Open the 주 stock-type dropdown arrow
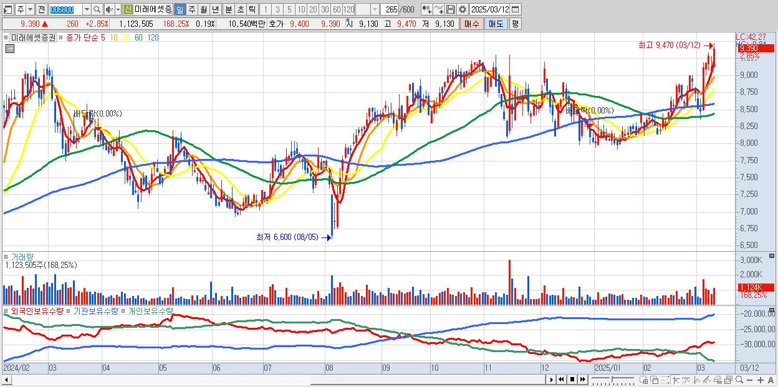 (31, 9)
